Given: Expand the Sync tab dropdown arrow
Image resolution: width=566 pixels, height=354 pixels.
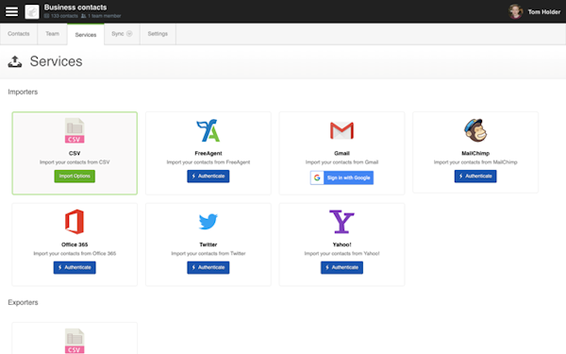Looking at the screenshot, I should pos(129,34).
